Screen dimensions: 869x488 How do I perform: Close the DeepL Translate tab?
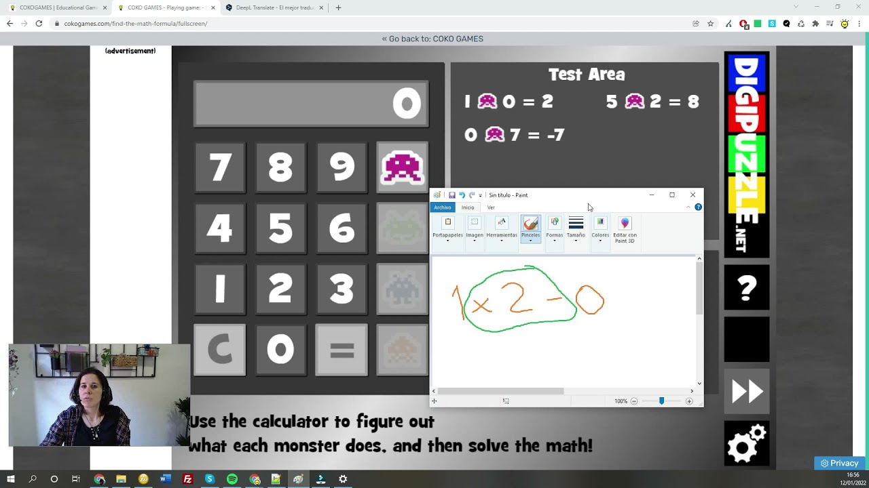pos(322,7)
